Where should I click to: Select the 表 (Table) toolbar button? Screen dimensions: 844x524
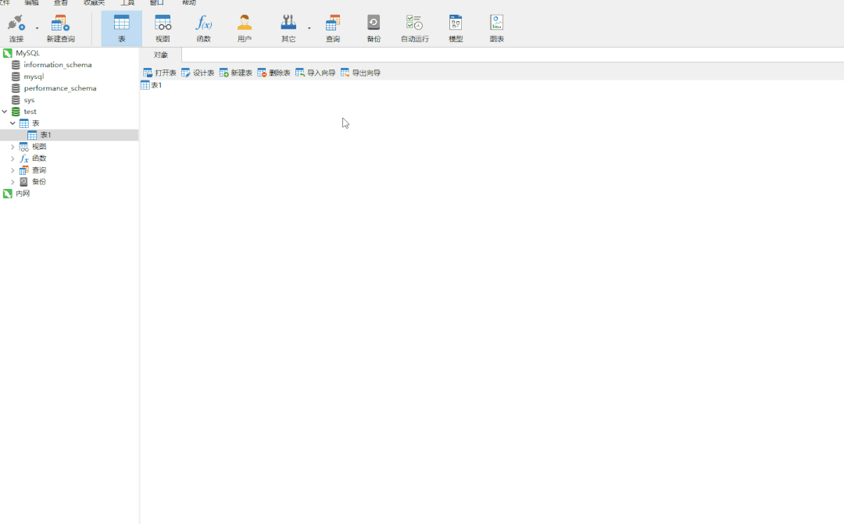(x=122, y=28)
